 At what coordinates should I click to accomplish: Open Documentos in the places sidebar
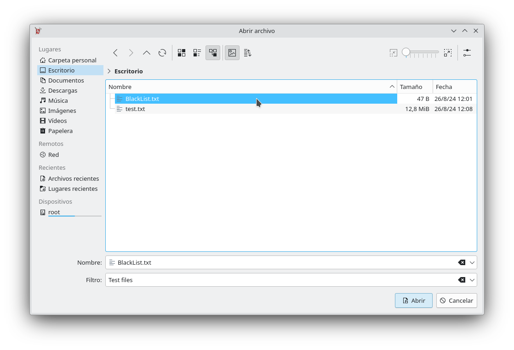click(x=66, y=80)
